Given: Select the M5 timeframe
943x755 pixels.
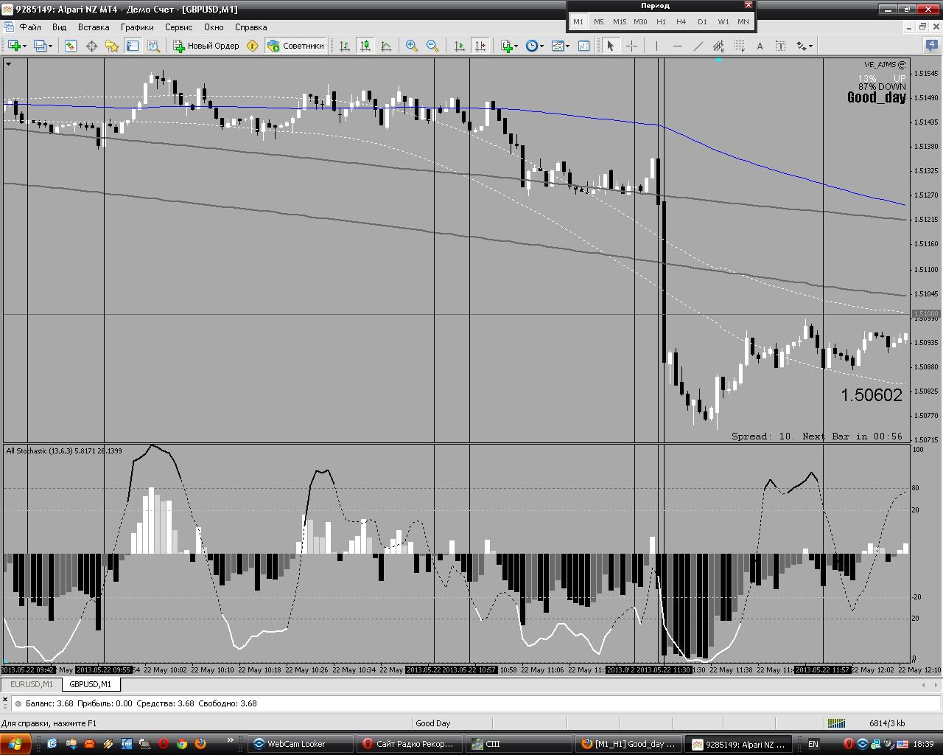Looking at the screenshot, I should coord(599,21).
